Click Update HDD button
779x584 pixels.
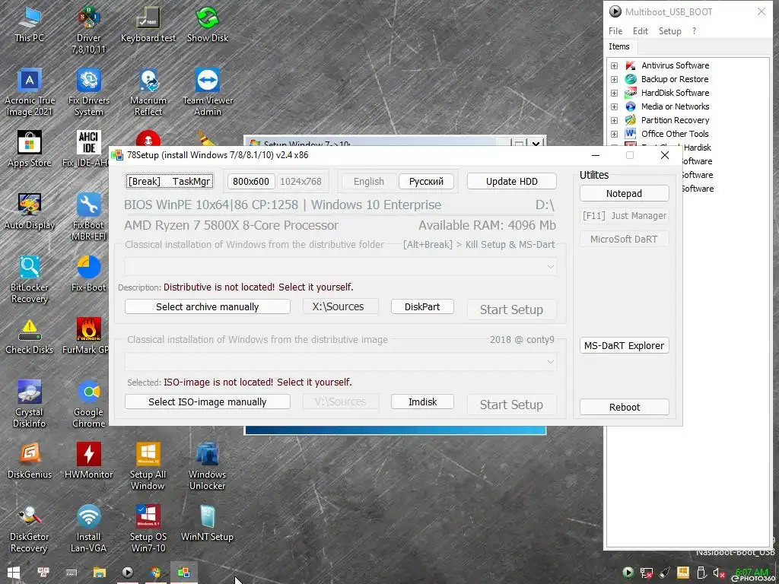point(512,181)
